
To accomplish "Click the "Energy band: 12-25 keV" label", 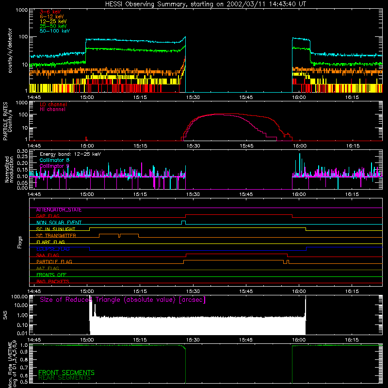I will click(70, 154).
